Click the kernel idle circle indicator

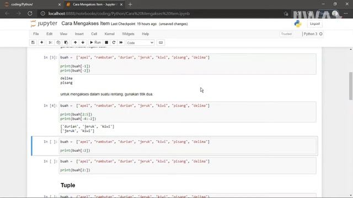tap(321, 34)
